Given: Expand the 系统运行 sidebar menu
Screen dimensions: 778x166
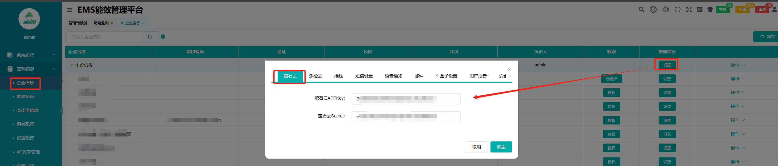Looking at the screenshot, I should coord(31,55).
